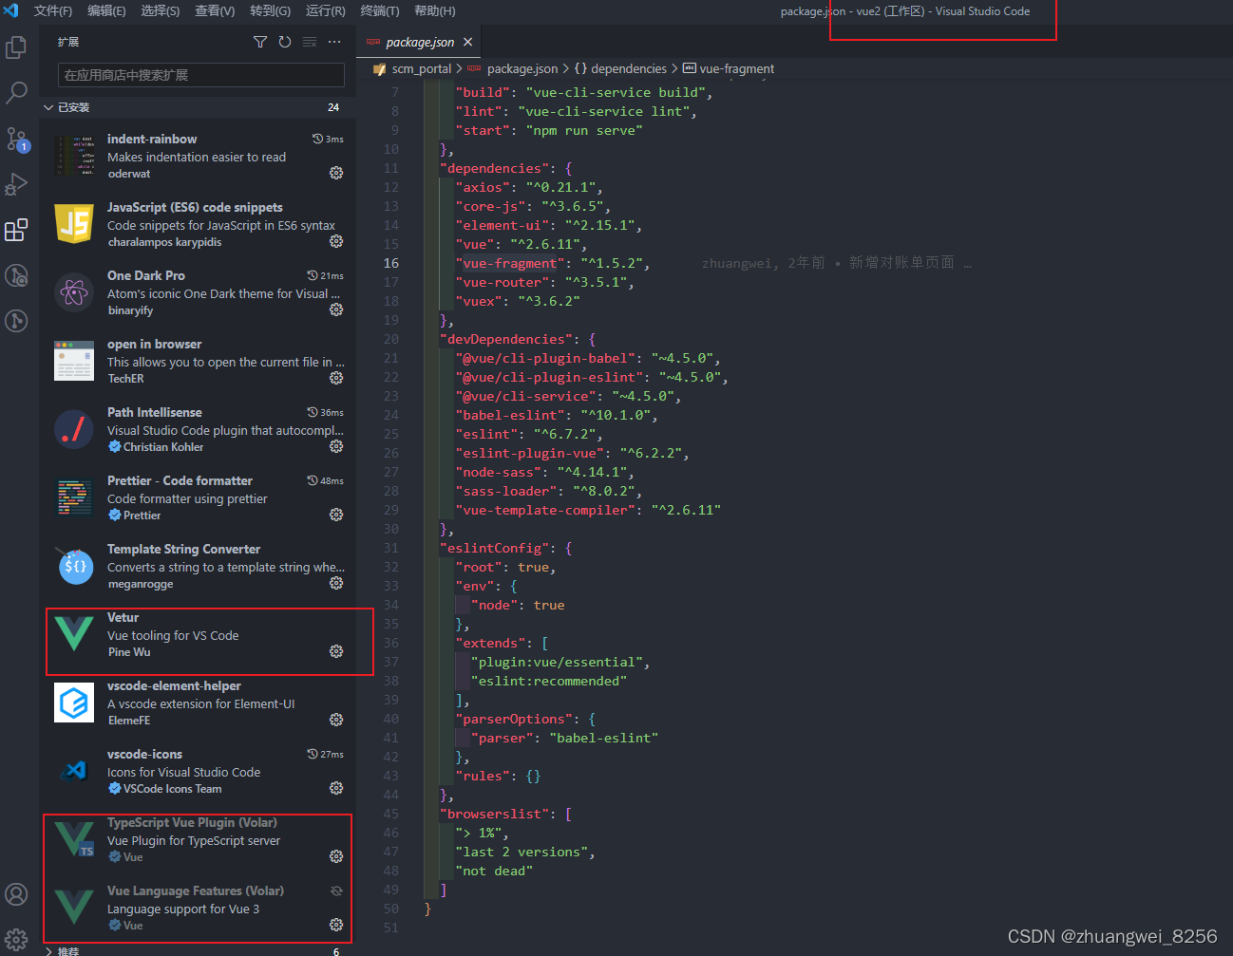The width and height of the screenshot is (1233, 956).
Task: Manage open in browser extension gear
Action: click(336, 378)
